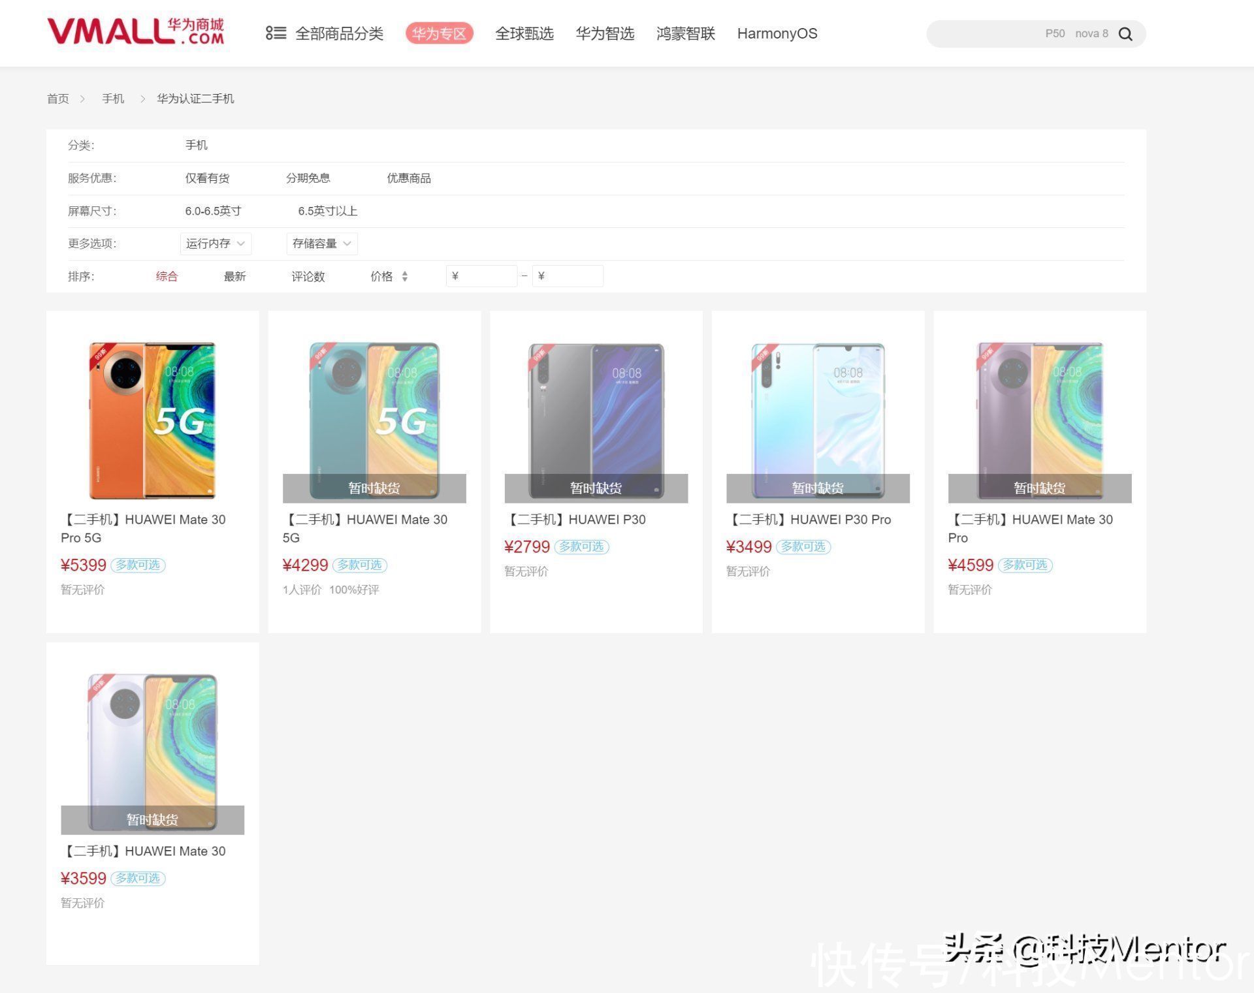Click 多款可选 tag next to ¥3499
1254x993 pixels.
click(803, 547)
